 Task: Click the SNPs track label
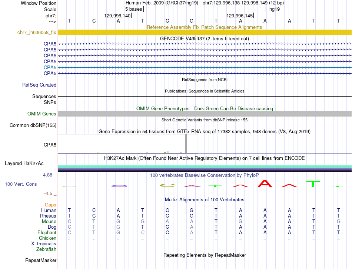(50, 102)
